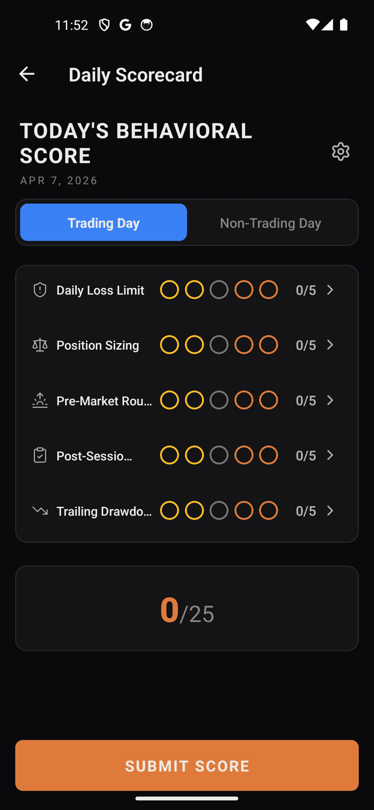Switch to the Non-Trading Day tab
The image size is (374, 810).
coord(271,223)
